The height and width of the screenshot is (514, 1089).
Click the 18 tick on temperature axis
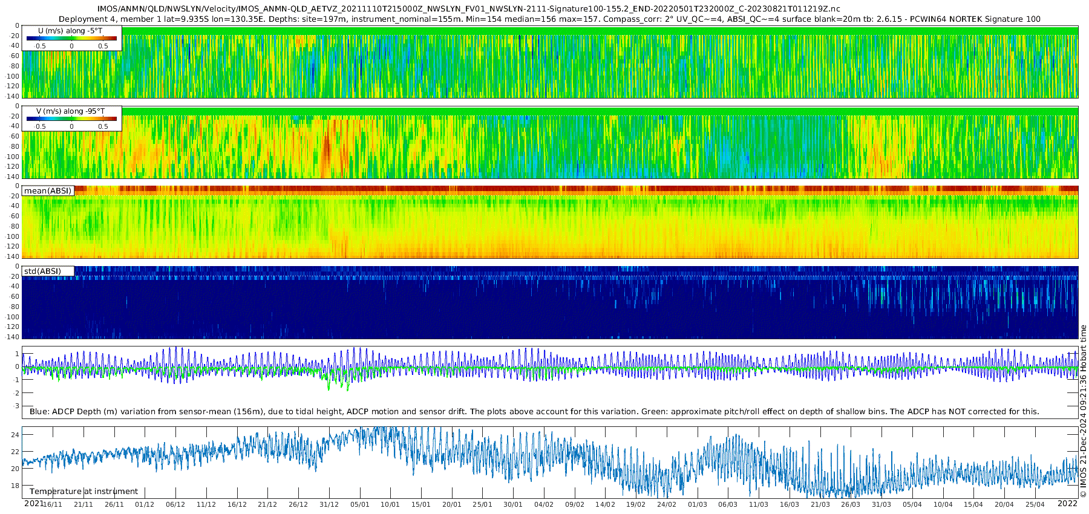pos(16,486)
